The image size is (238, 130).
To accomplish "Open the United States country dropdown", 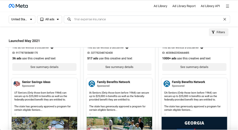I will pyautogui.click(x=22, y=19).
